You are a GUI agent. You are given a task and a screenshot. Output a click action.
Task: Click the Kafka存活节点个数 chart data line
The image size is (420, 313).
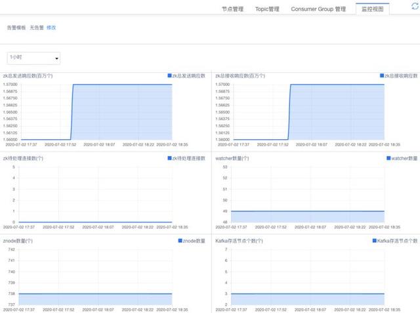click(307, 294)
